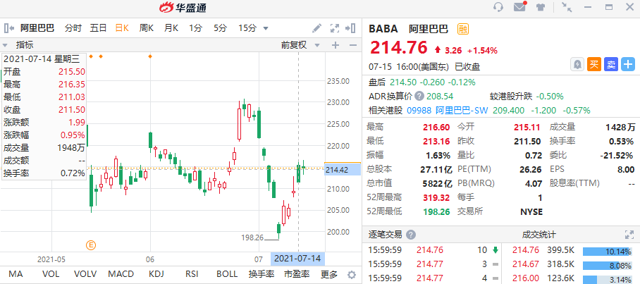Screen dimensions: 640x284
Task: Select the 月K tab
Action: click(x=171, y=28)
